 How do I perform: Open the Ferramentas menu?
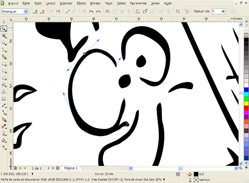[138, 3]
